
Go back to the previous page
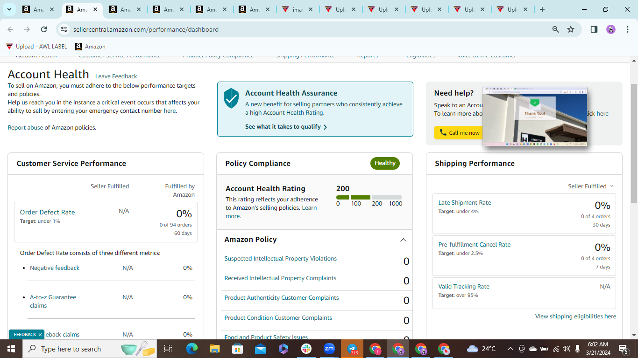tap(10, 29)
